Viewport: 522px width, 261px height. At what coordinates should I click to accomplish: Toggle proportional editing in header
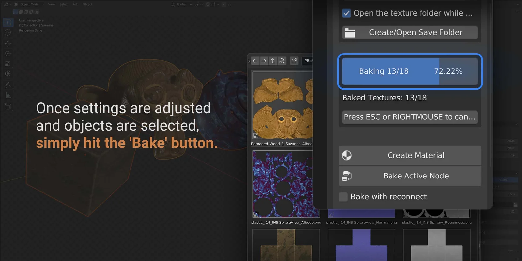click(224, 4)
